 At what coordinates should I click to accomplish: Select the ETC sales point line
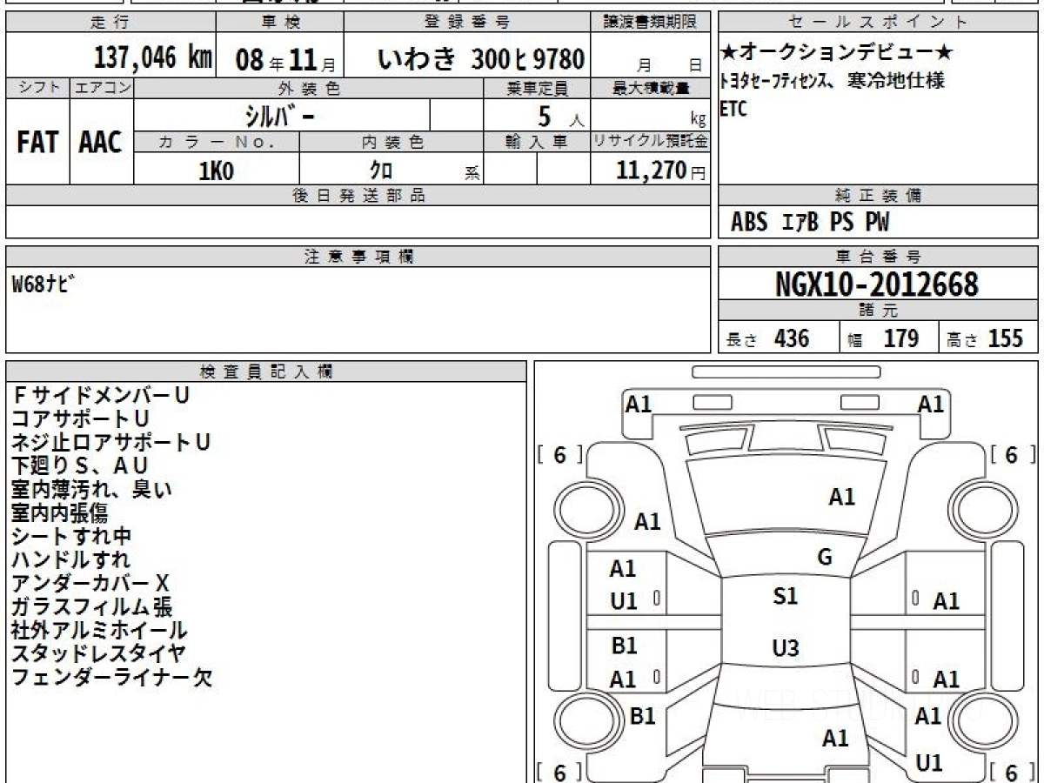733,110
